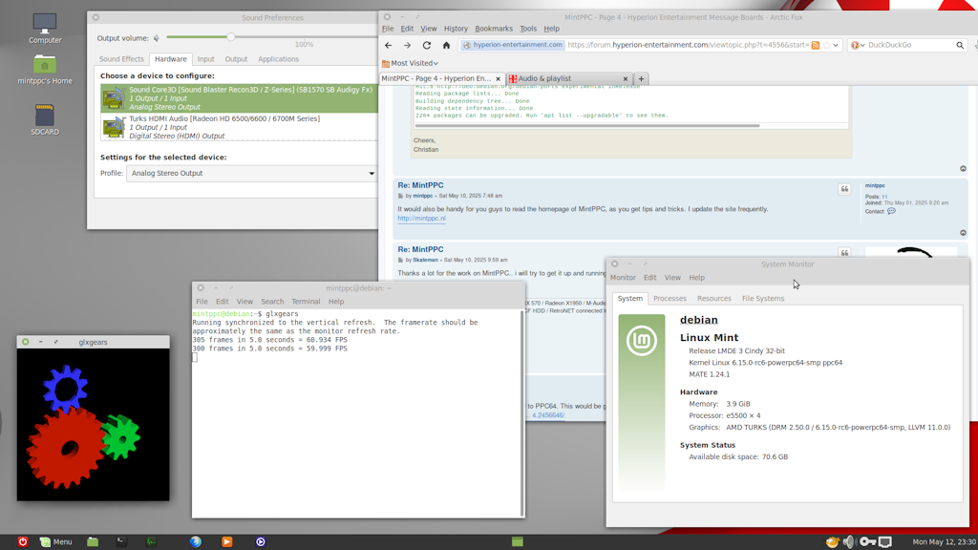Switch to the Input tab
This screenshot has width=978, height=550.
[206, 59]
